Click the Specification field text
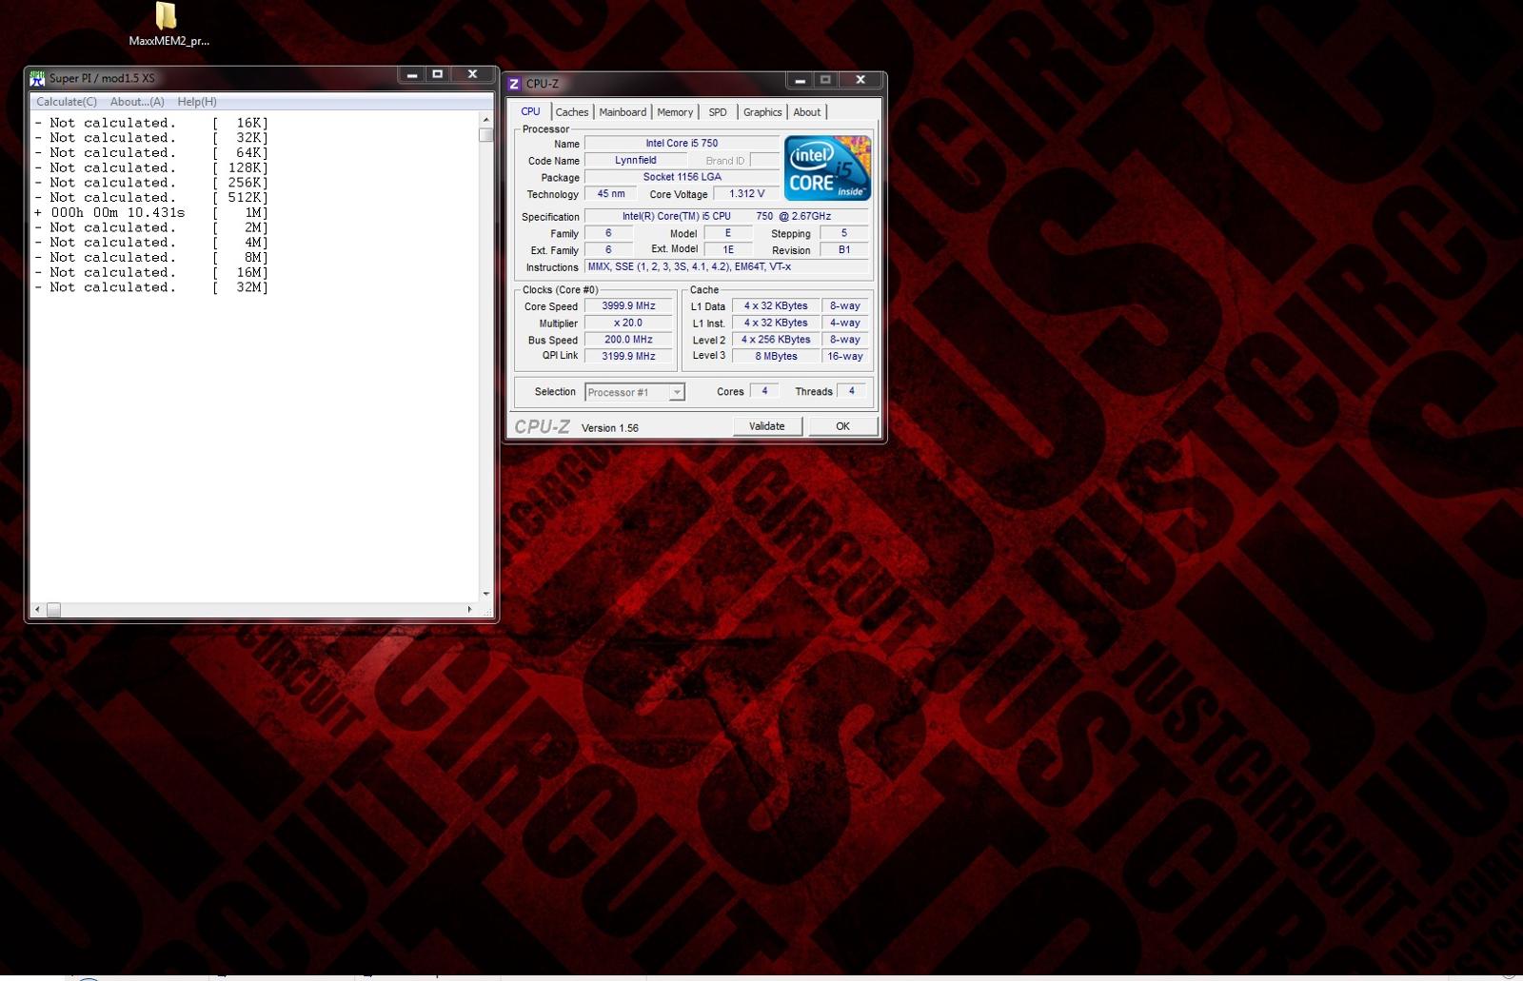The height and width of the screenshot is (981, 1523). (726, 216)
